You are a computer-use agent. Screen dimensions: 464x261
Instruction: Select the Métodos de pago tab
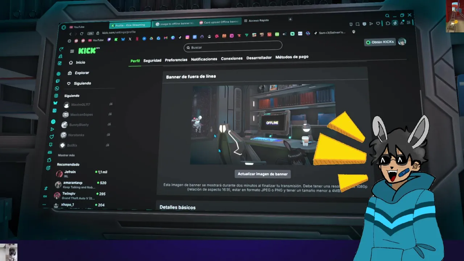[x=292, y=57]
